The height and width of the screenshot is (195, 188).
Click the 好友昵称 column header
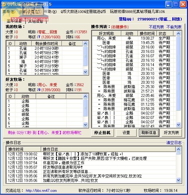107,33
